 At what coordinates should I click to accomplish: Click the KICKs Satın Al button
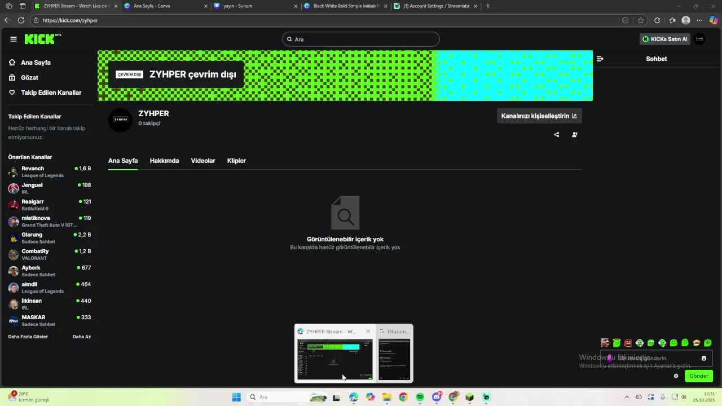point(665,39)
